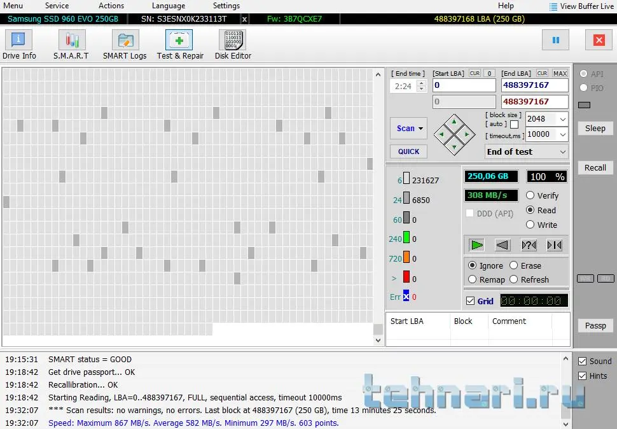
Task: Open the Language menu
Action: [169, 6]
